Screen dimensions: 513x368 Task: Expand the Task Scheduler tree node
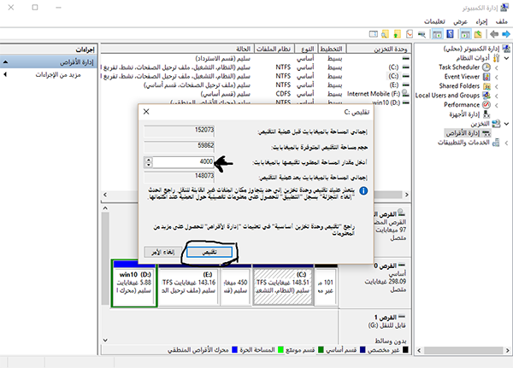(x=498, y=67)
